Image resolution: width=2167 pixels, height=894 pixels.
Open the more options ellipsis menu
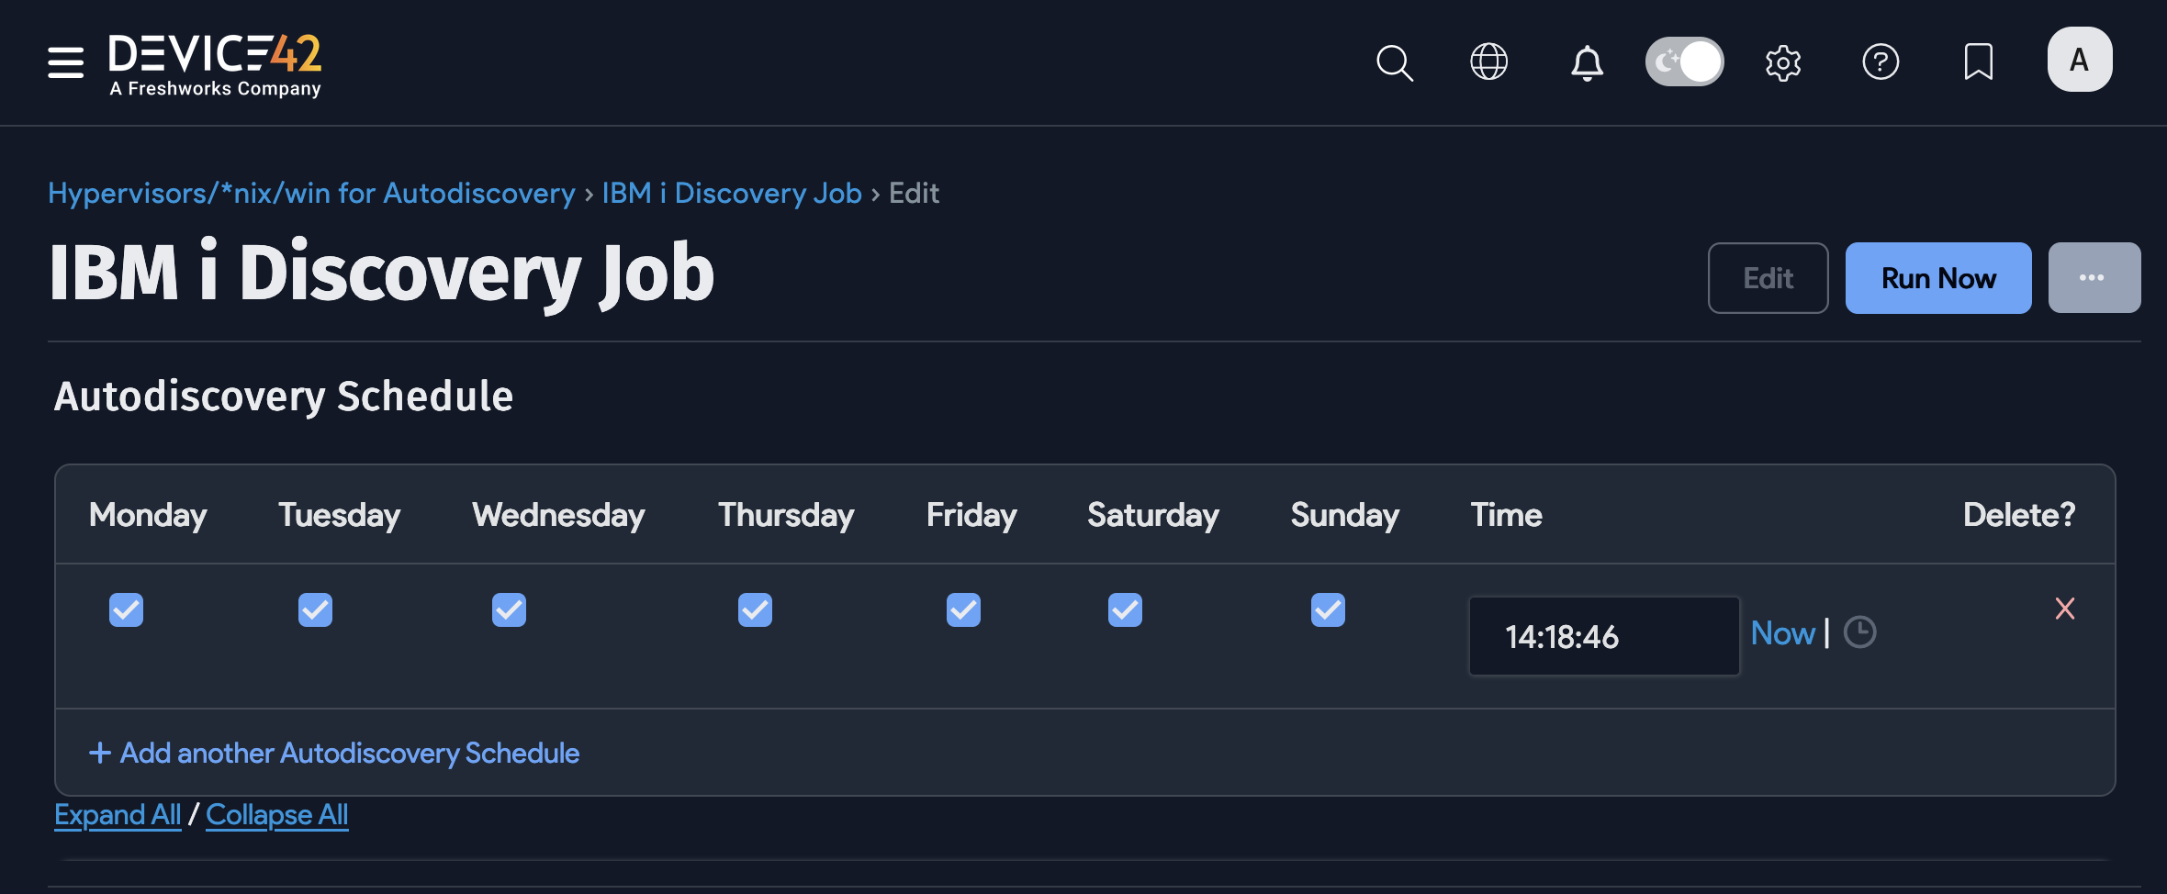2094,277
